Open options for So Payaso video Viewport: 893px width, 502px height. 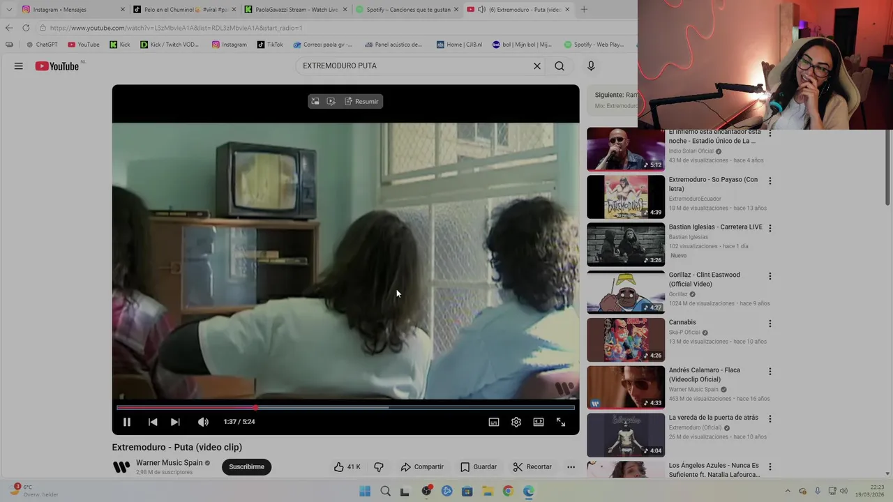(x=770, y=181)
